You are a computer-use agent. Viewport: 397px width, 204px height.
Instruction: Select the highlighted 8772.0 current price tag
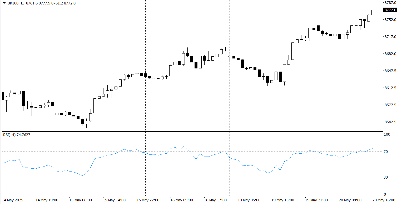point(390,10)
